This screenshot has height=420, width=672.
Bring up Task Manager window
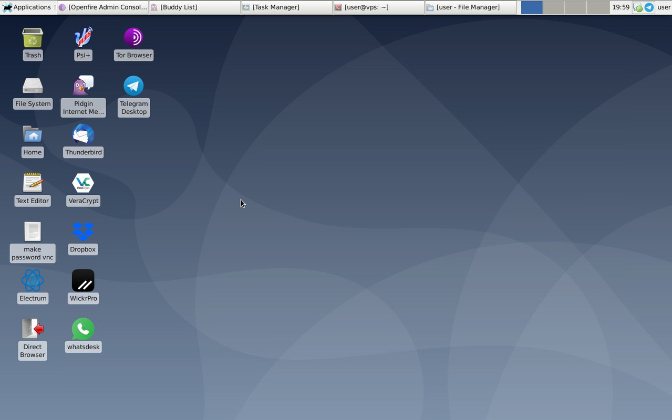pos(287,7)
